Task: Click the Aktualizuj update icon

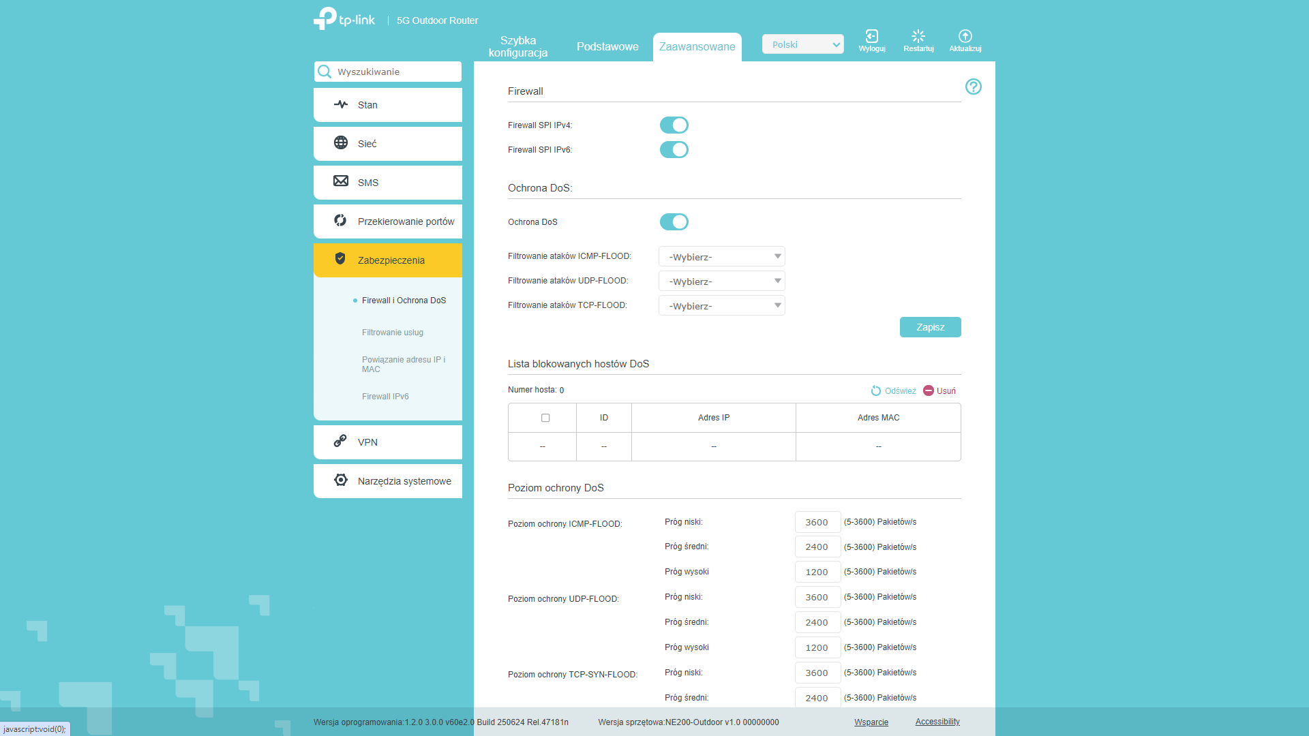Action: [x=965, y=37]
